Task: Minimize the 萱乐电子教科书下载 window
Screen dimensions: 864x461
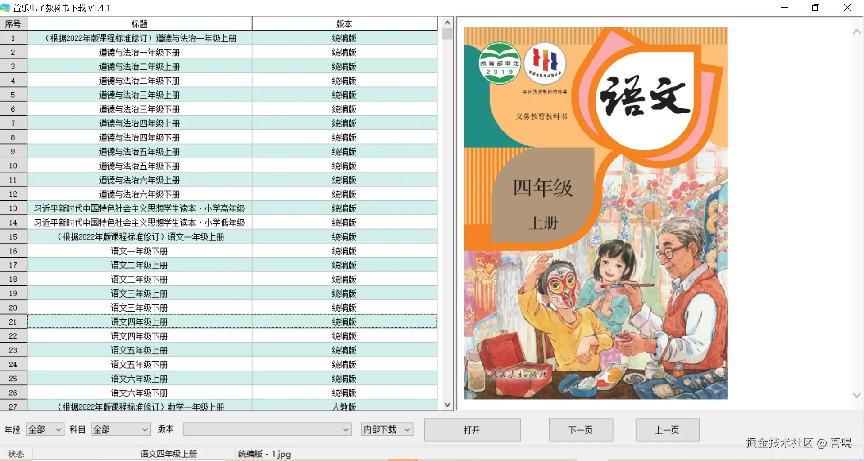Action: click(x=784, y=8)
